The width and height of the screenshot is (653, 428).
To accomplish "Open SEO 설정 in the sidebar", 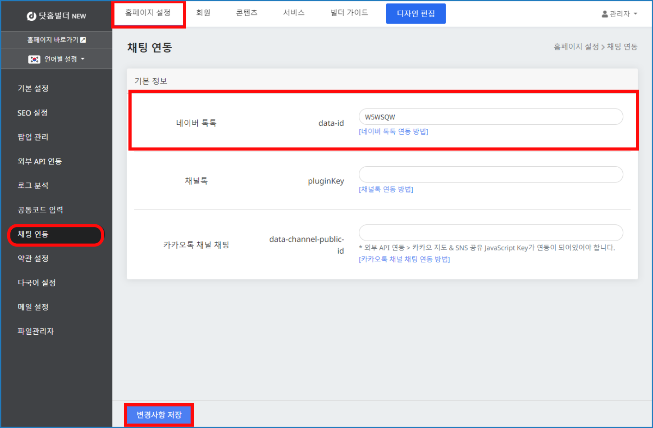I will point(32,113).
